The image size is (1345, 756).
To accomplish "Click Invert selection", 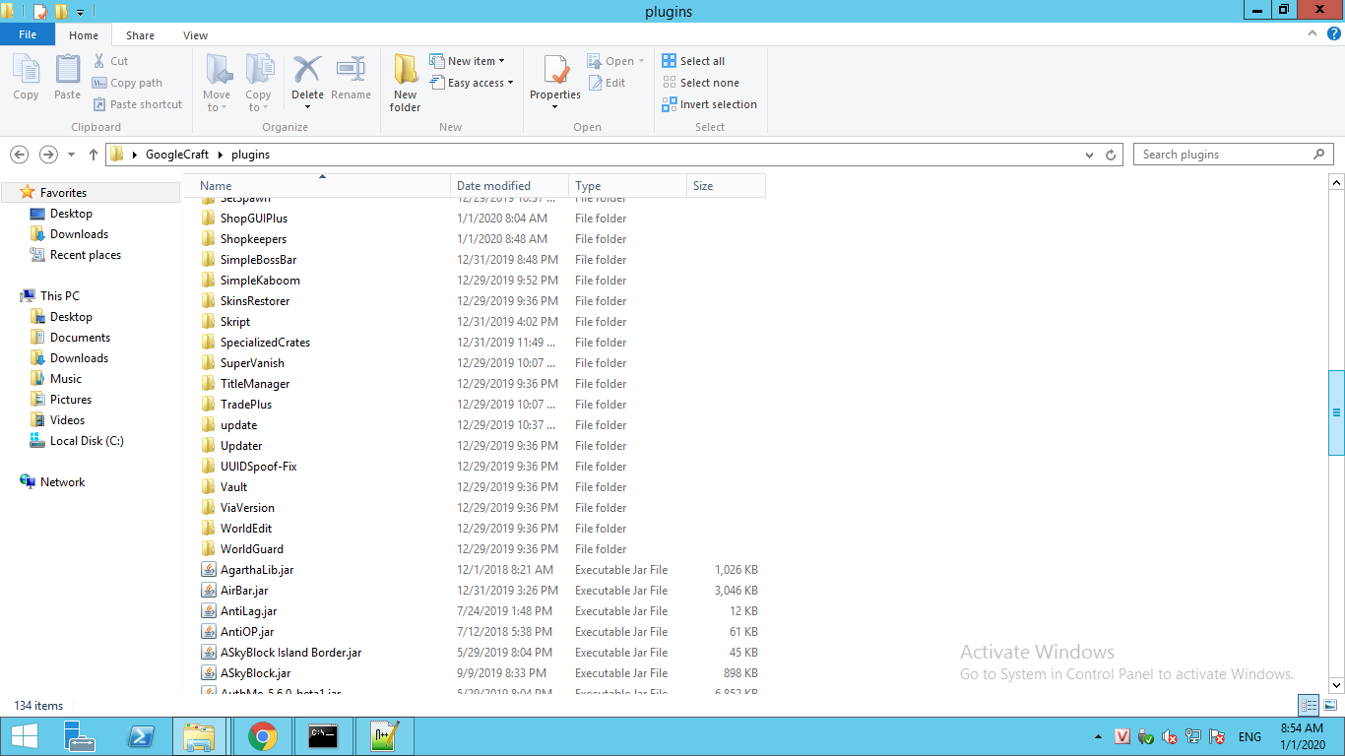I will (709, 104).
